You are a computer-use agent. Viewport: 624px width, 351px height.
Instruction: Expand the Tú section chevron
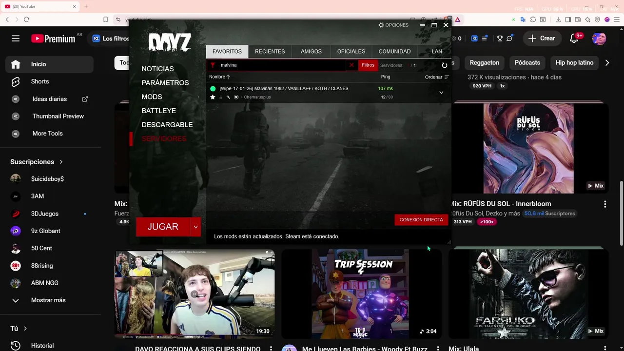pos(25,329)
